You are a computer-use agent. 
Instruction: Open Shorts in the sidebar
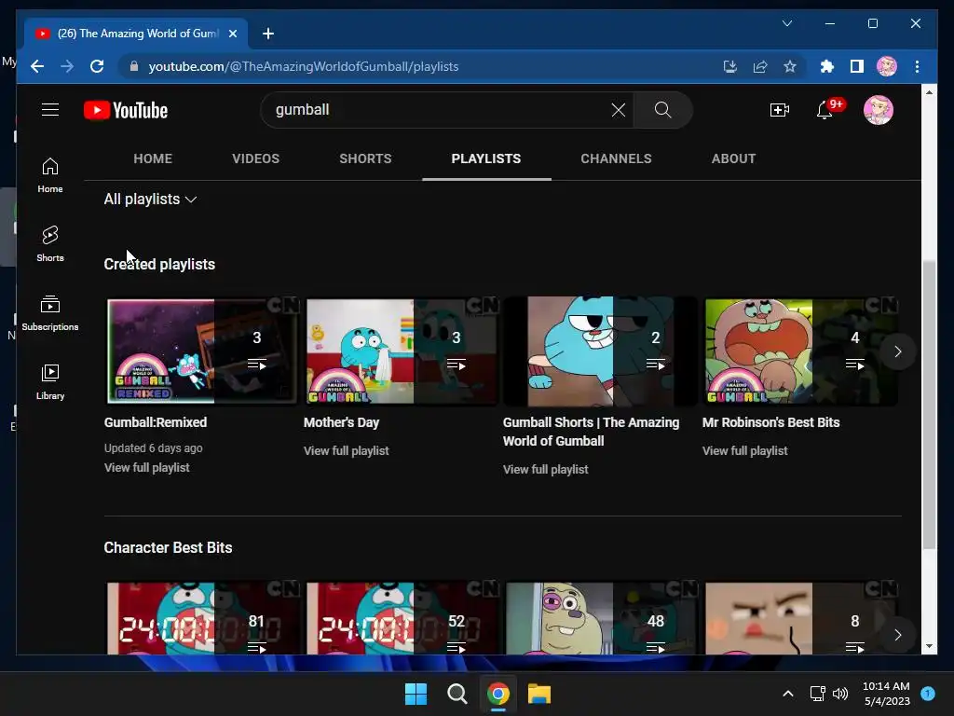pyautogui.click(x=50, y=243)
